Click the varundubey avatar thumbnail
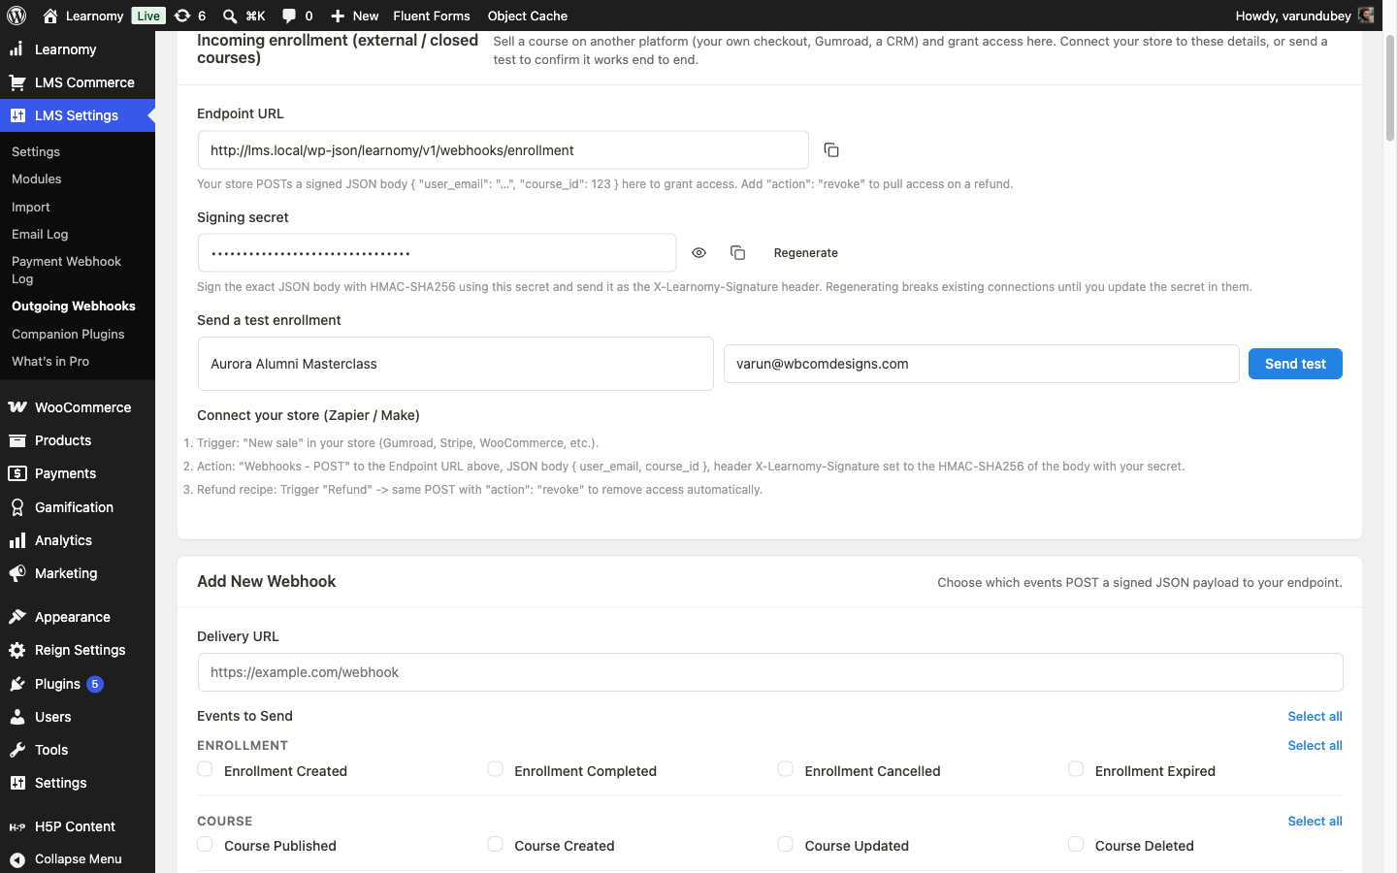 point(1366,16)
